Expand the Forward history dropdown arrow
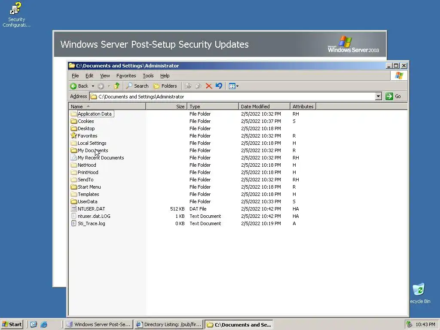Viewport: 440px width, 330px height. click(x=109, y=86)
